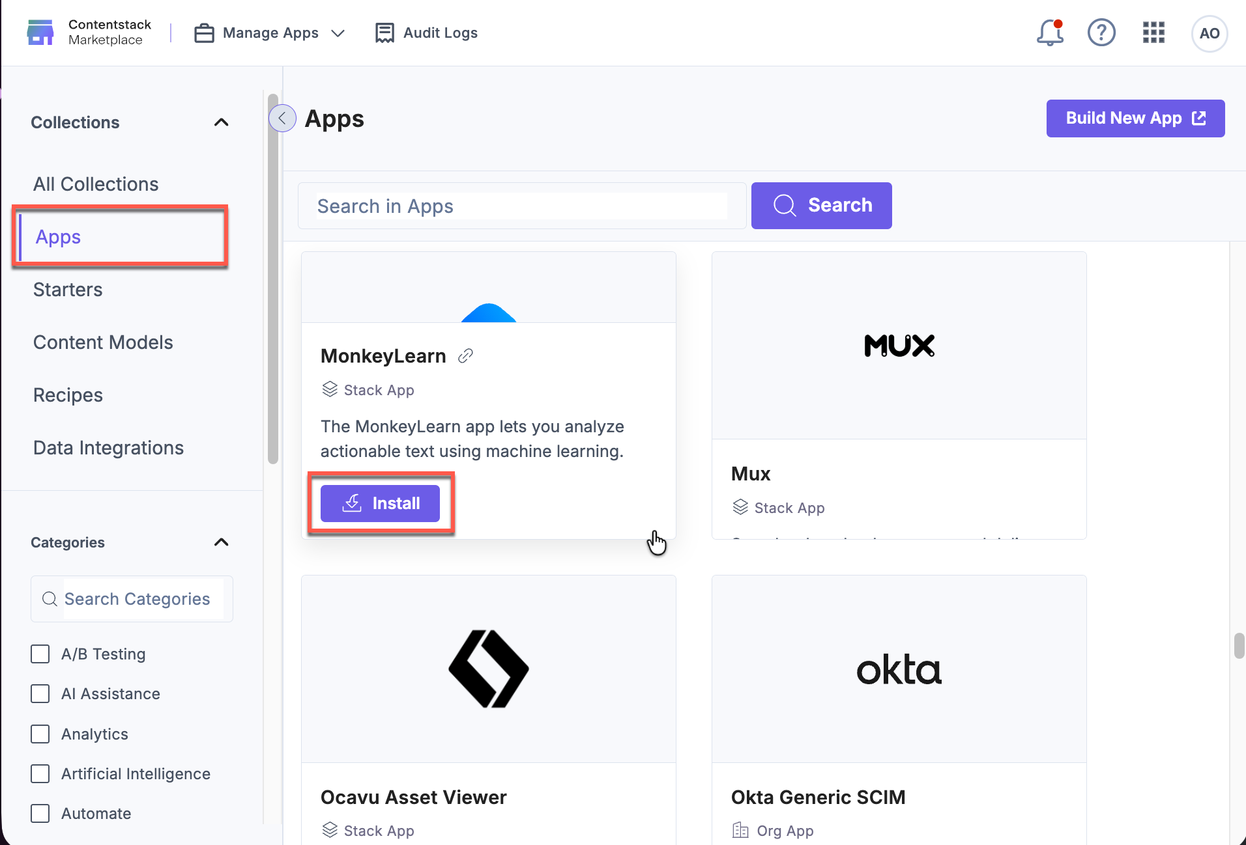Click the back arrow beside Apps heading
This screenshot has height=845, width=1246.
click(282, 118)
